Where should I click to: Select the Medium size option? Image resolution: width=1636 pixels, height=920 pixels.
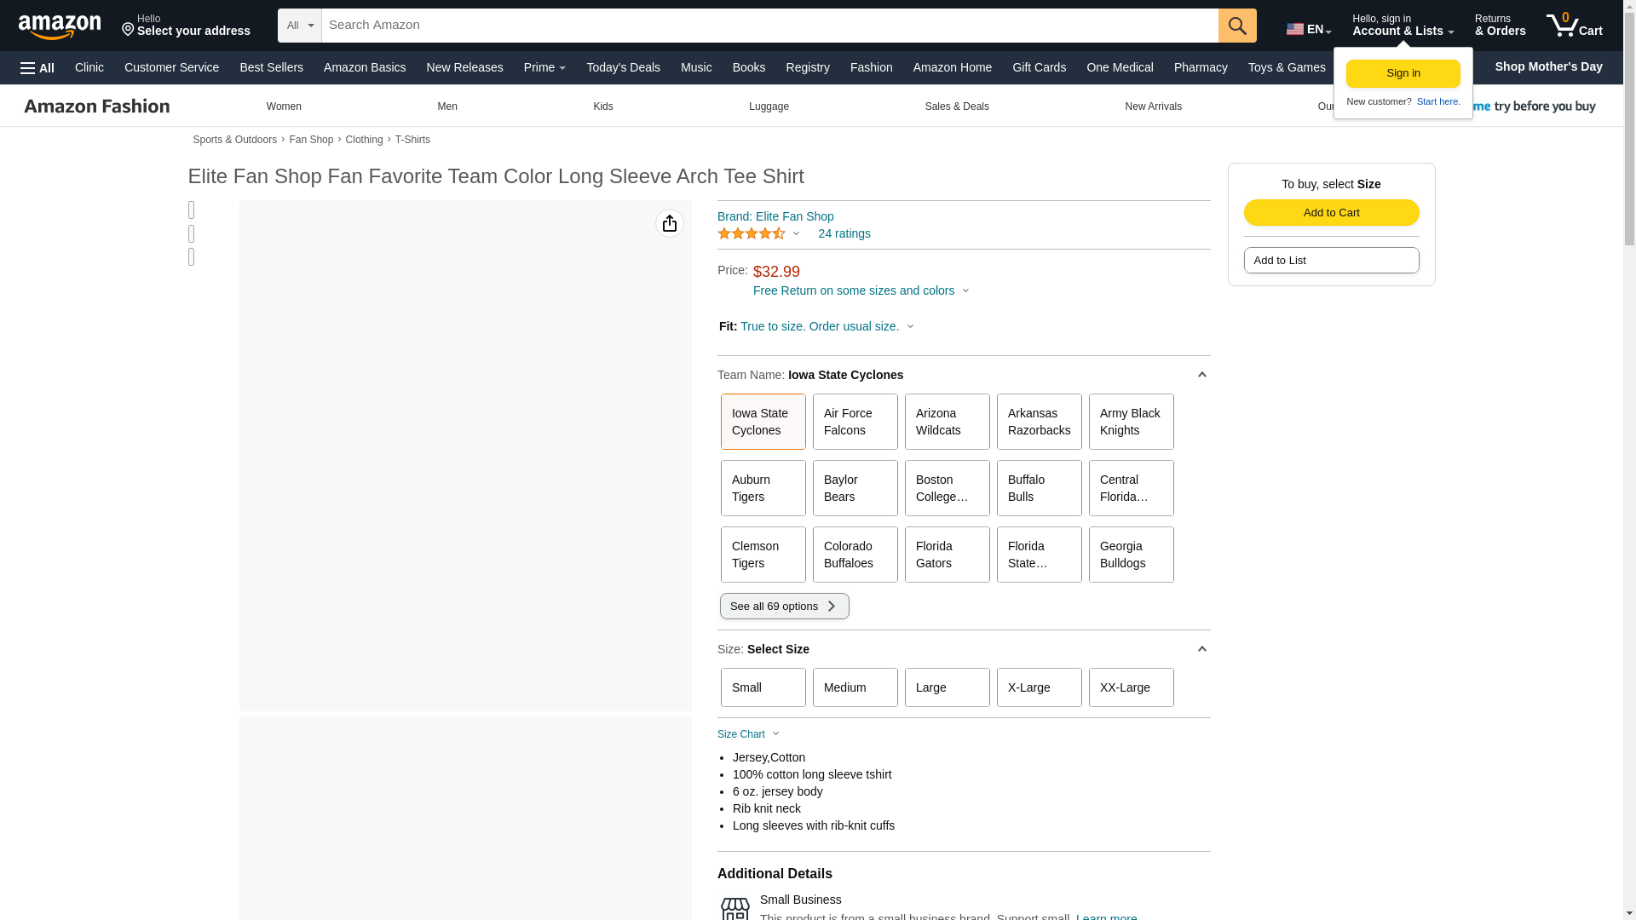[855, 687]
